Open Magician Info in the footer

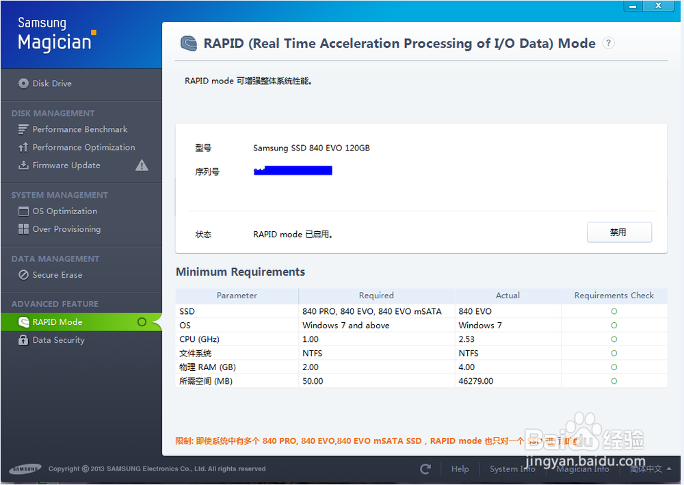(x=582, y=469)
